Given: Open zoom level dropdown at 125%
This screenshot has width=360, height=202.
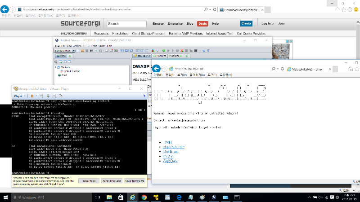Looking at the screenshot, I should pos(354,190).
